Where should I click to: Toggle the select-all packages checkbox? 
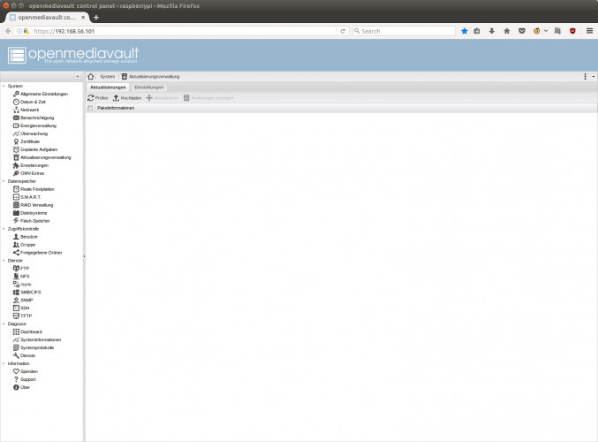[x=90, y=108]
